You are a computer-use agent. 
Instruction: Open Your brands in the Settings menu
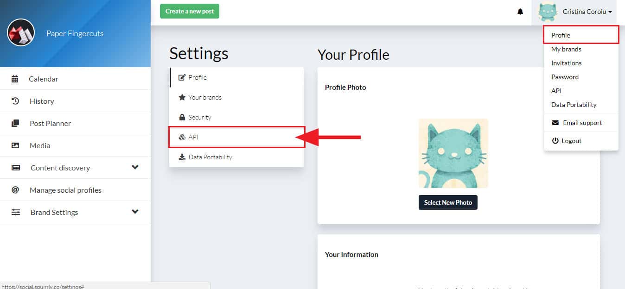tap(236, 97)
